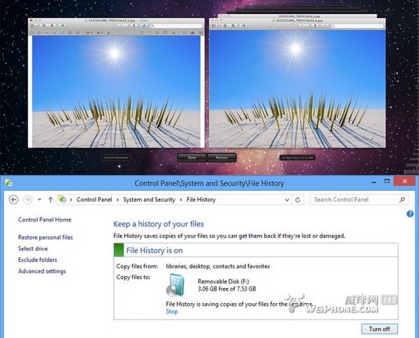This screenshot has height=338, width=419.
Task: Turn off File History
Action: click(x=379, y=329)
